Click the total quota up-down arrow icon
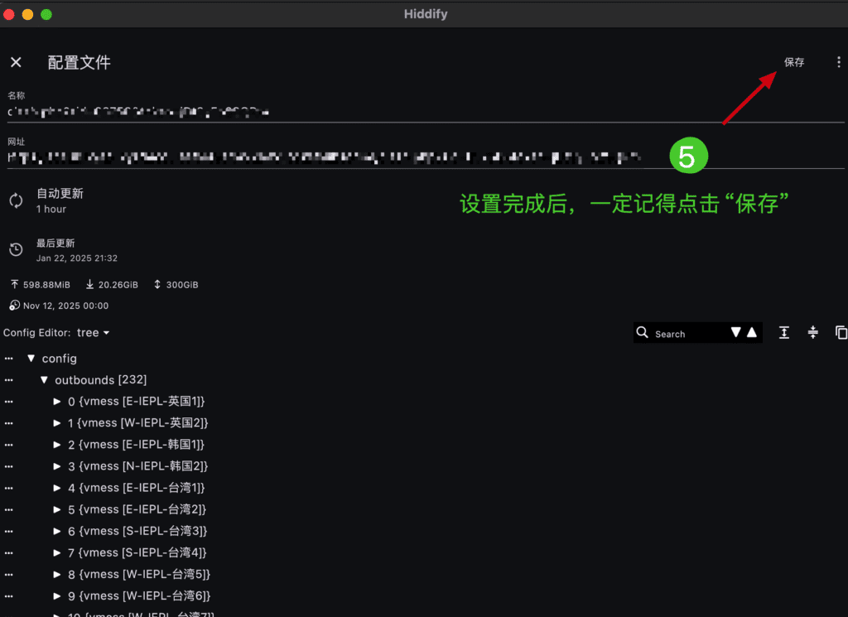The height and width of the screenshot is (617, 848). [157, 284]
